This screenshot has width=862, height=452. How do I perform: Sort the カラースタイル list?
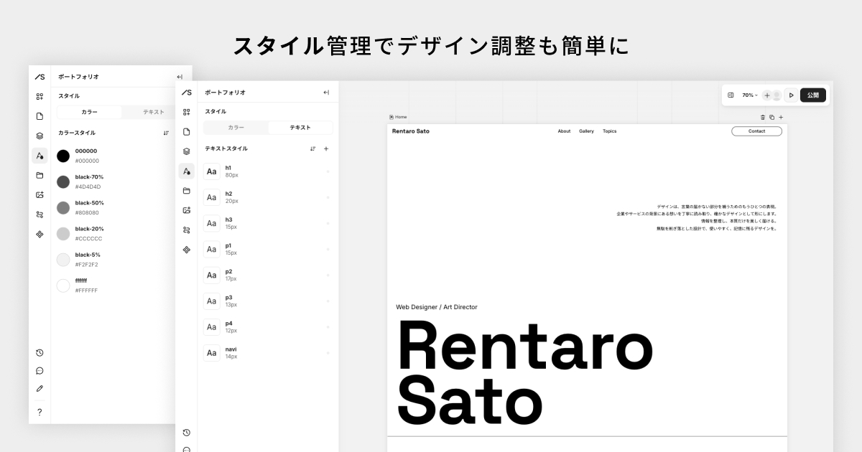coord(166,133)
